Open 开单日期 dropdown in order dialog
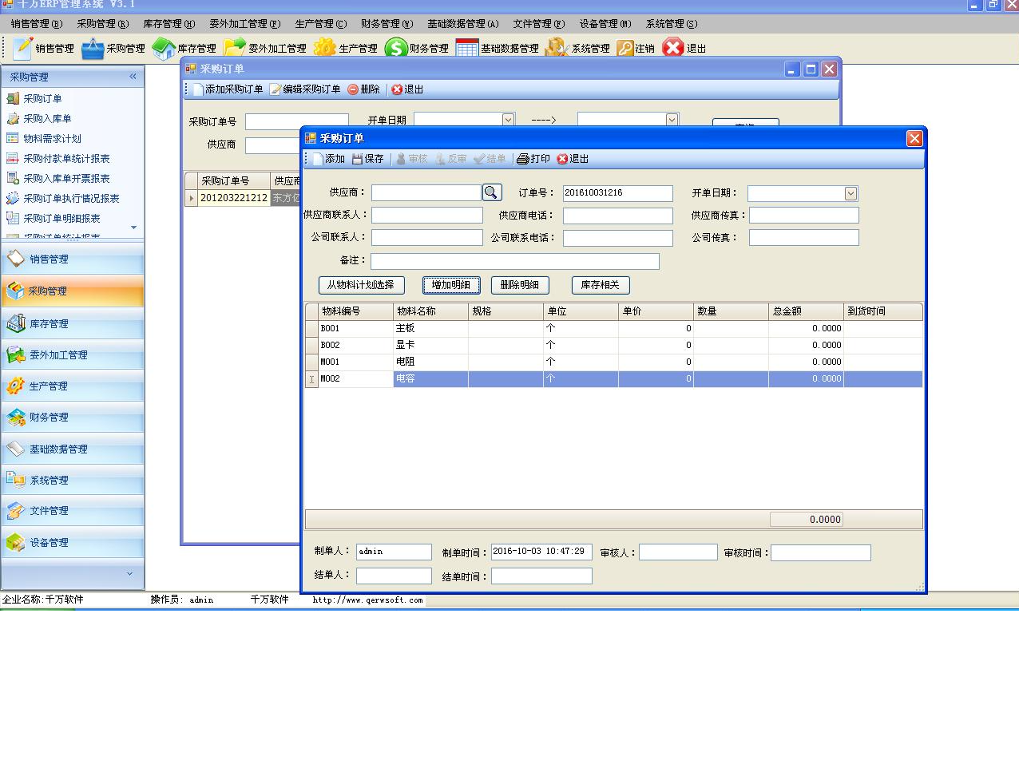The image size is (1019, 764). pyautogui.click(x=850, y=193)
